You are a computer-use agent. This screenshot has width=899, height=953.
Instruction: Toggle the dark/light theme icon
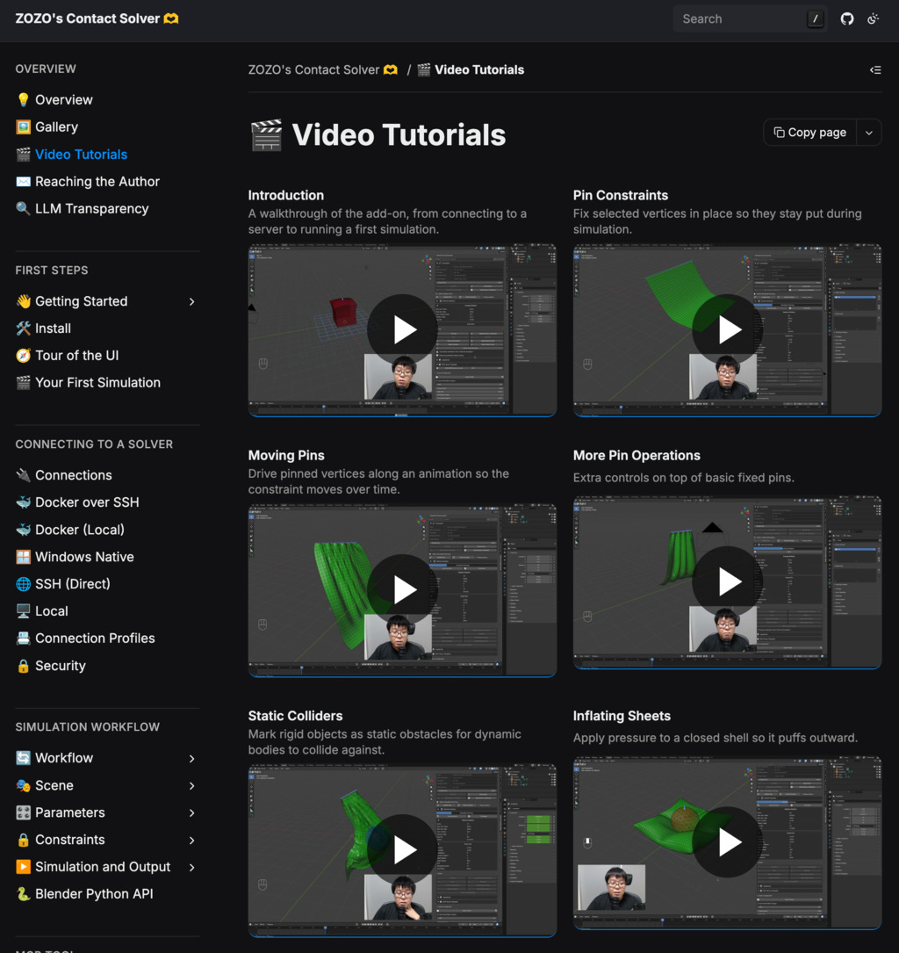tap(874, 18)
